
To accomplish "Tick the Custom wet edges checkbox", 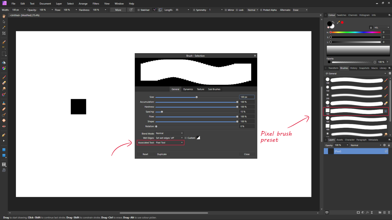I will coord(186,138).
